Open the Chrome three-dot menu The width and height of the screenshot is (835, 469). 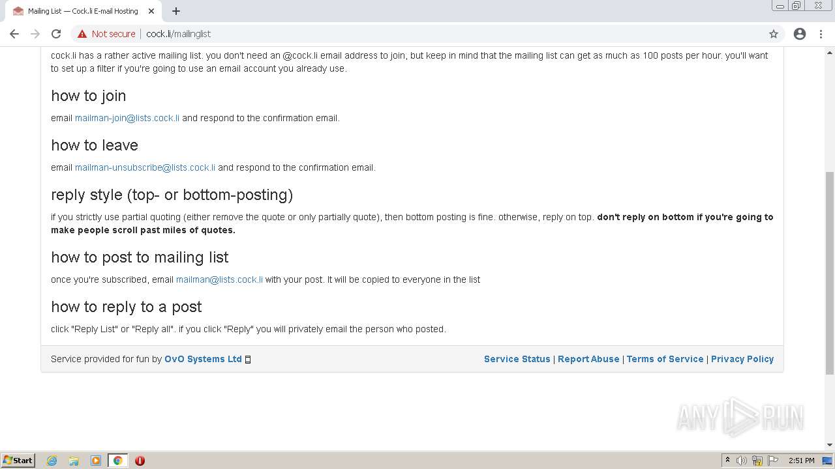point(821,34)
